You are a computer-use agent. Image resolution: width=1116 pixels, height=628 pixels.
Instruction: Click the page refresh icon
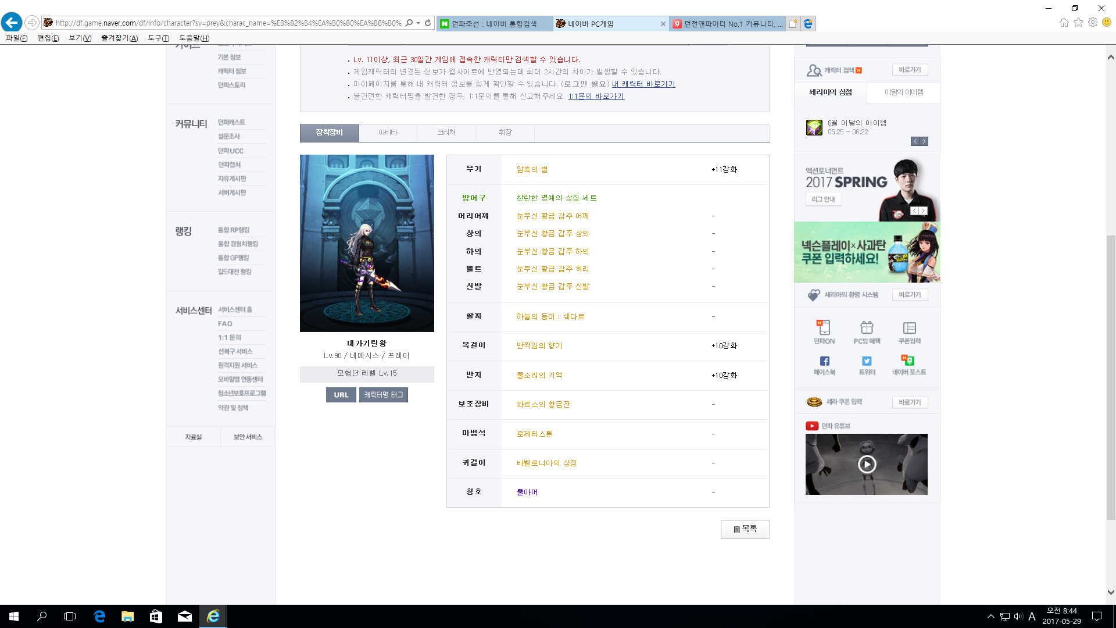click(x=428, y=23)
